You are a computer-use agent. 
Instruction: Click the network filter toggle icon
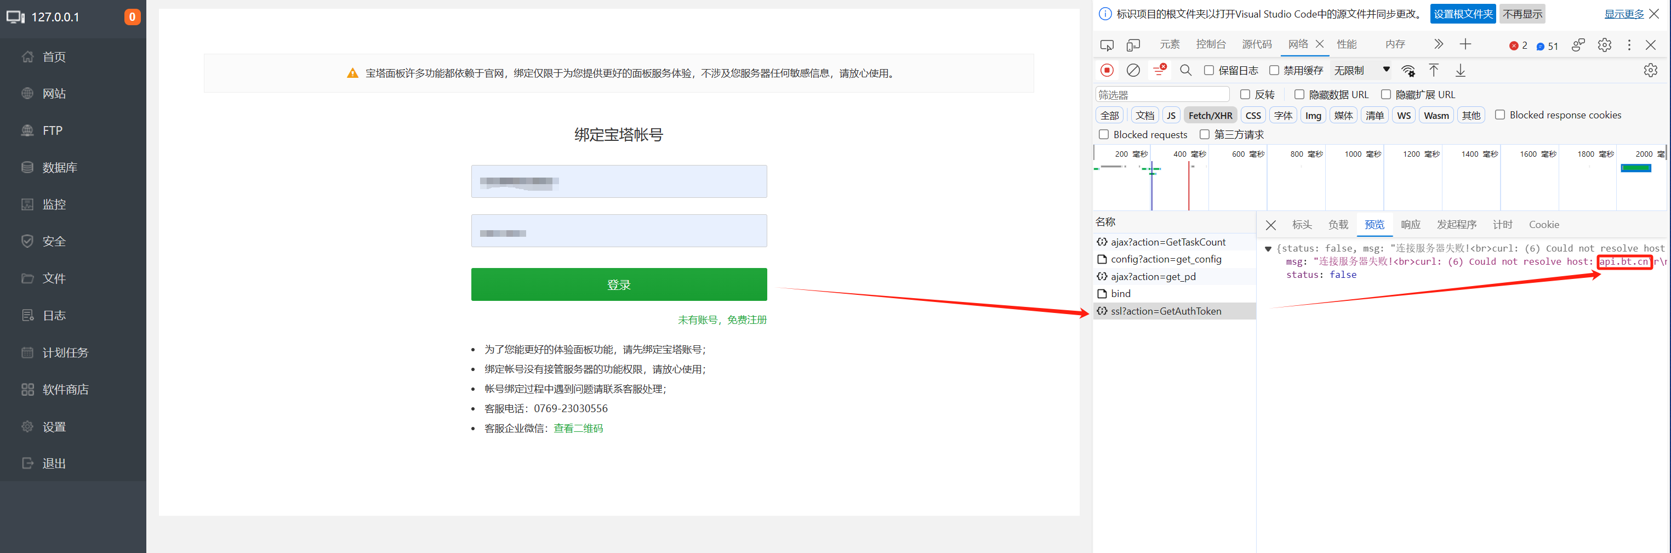click(1160, 70)
